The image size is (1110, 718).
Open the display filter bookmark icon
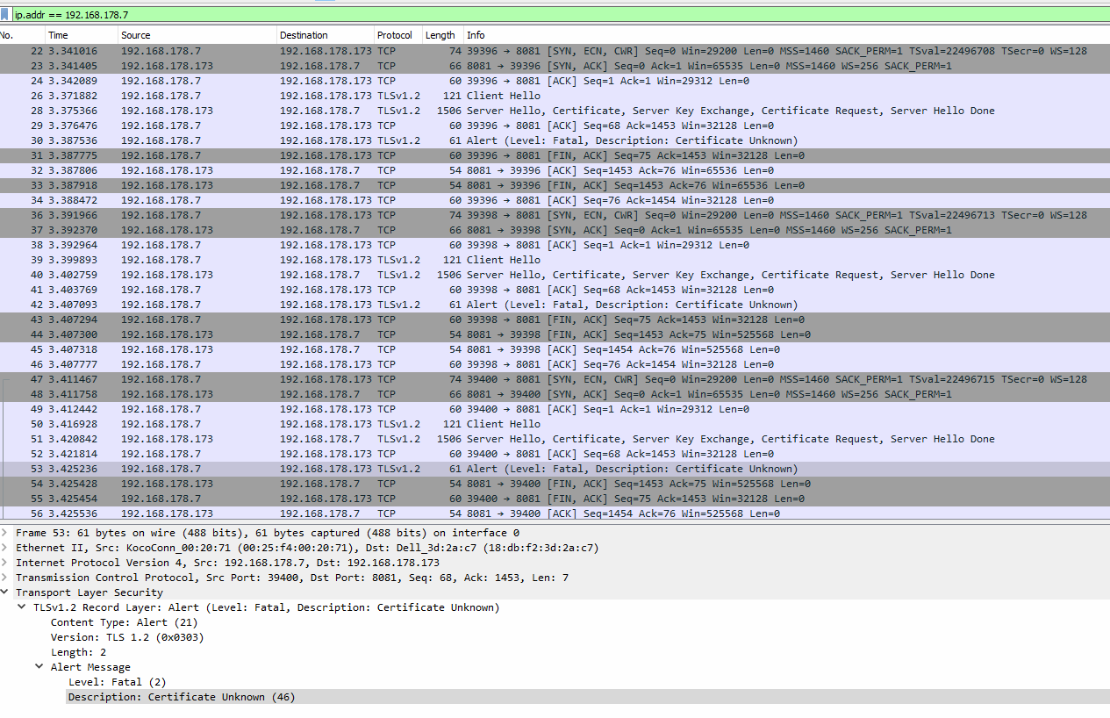coord(6,15)
